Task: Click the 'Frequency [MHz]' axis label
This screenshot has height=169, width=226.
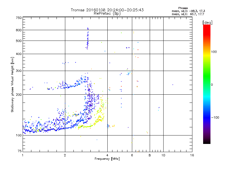Action: click(x=107, y=159)
